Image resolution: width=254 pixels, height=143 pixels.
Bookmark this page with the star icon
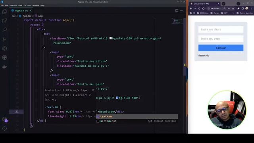(233, 8)
